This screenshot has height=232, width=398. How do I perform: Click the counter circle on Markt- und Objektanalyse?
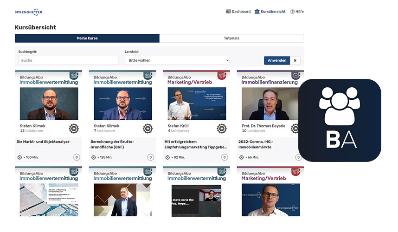click(x=76, y=157)
